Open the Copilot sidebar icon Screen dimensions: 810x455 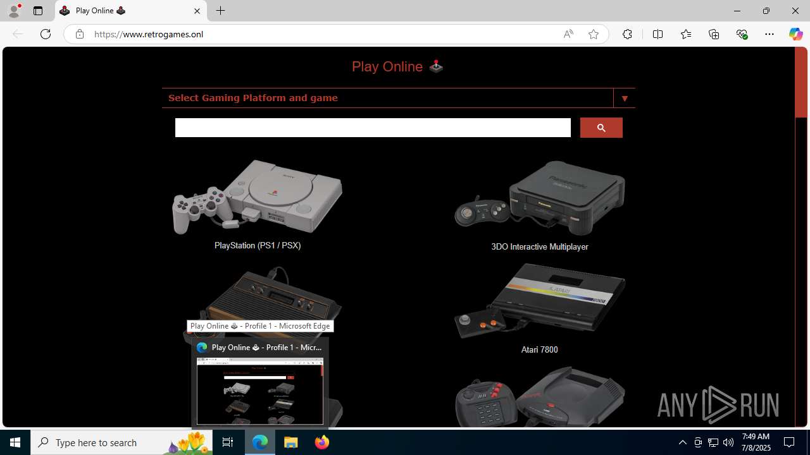[x=795, y=34]
